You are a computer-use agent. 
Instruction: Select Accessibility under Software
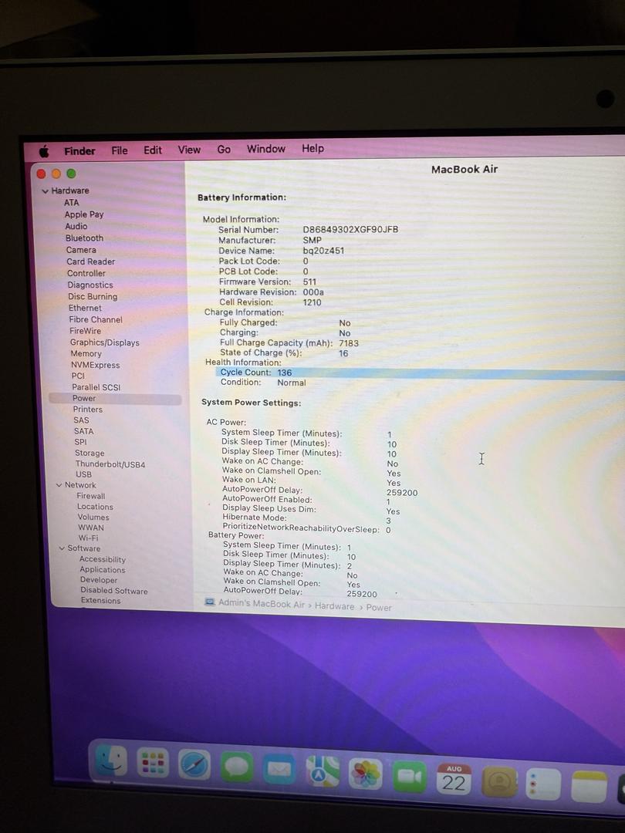[103, 559]
